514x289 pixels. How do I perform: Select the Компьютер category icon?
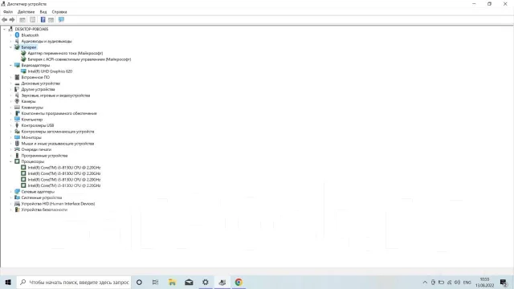click(x=17, y=120)
